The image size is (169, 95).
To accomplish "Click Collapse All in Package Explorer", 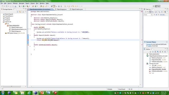I will click(x=18, y=12).
